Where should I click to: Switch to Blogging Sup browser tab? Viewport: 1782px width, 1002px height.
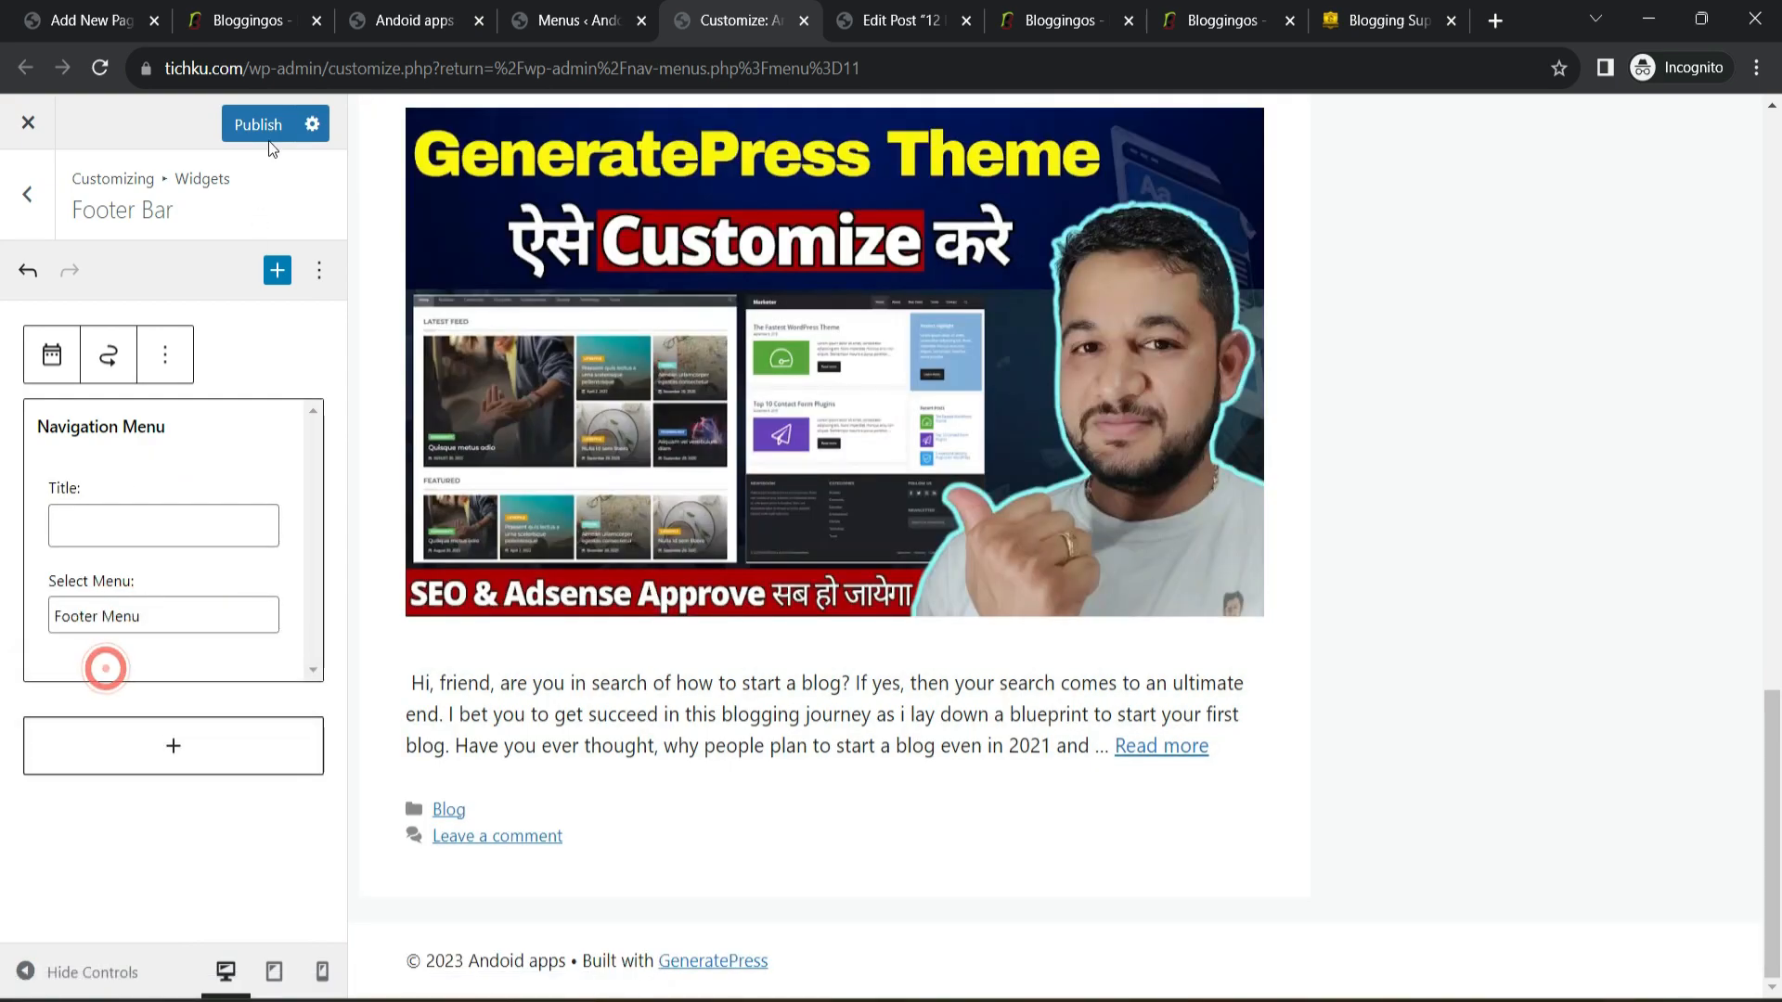(1388, 20)
